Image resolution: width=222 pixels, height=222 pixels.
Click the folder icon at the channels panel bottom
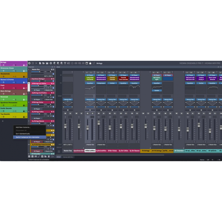pyautogui.click(x=46, y=157)
